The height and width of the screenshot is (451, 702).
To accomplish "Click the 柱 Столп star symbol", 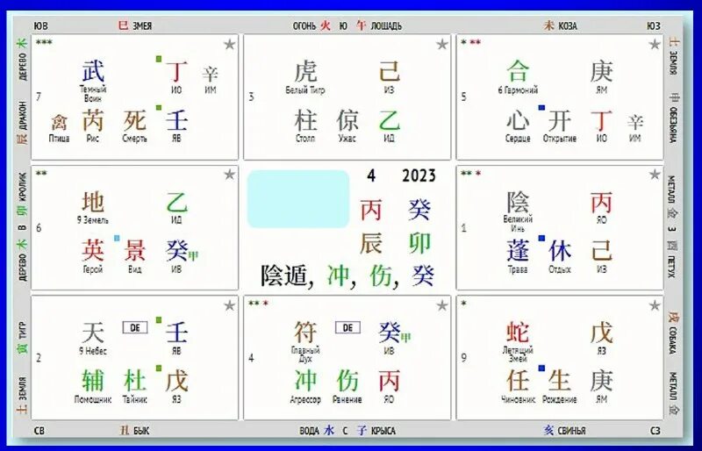I will [305, 121].
